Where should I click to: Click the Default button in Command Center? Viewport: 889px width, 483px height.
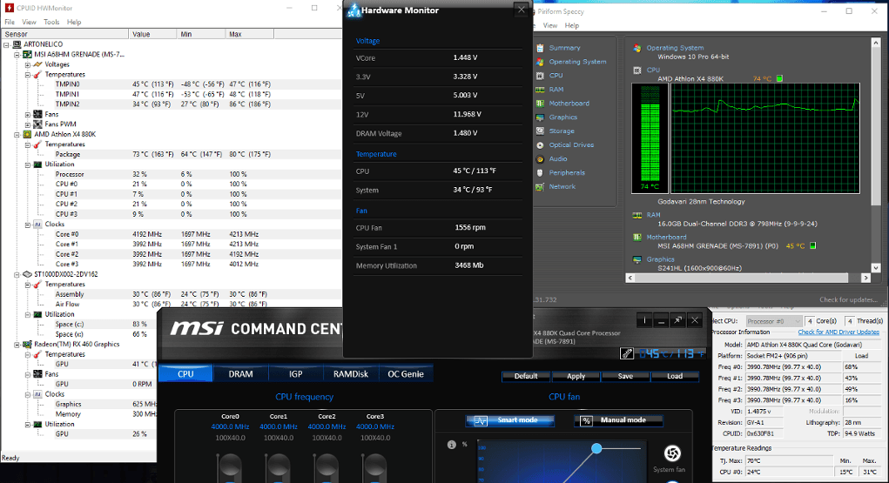(x=526, y=377)
